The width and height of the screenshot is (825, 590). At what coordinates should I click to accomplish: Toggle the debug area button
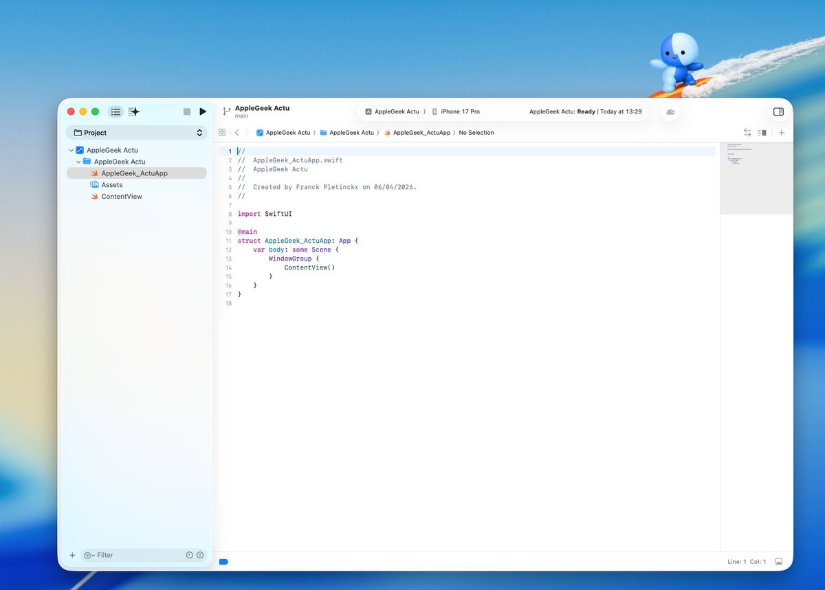click(x=779, y=562)
